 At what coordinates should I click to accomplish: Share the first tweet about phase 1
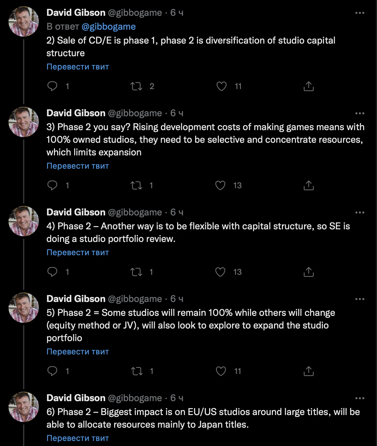tap(308, 86)
